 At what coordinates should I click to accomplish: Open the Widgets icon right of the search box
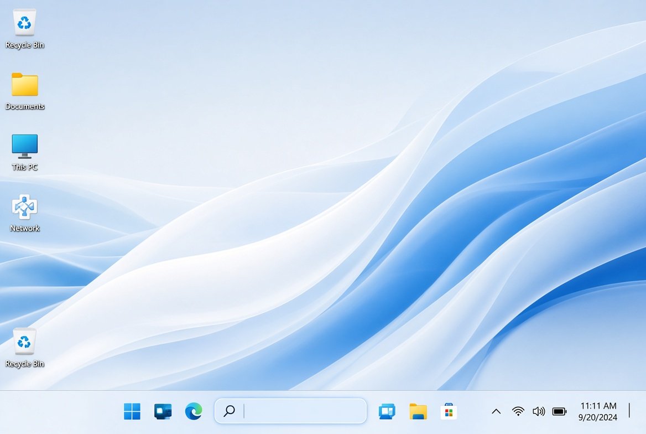coord(387,411)
